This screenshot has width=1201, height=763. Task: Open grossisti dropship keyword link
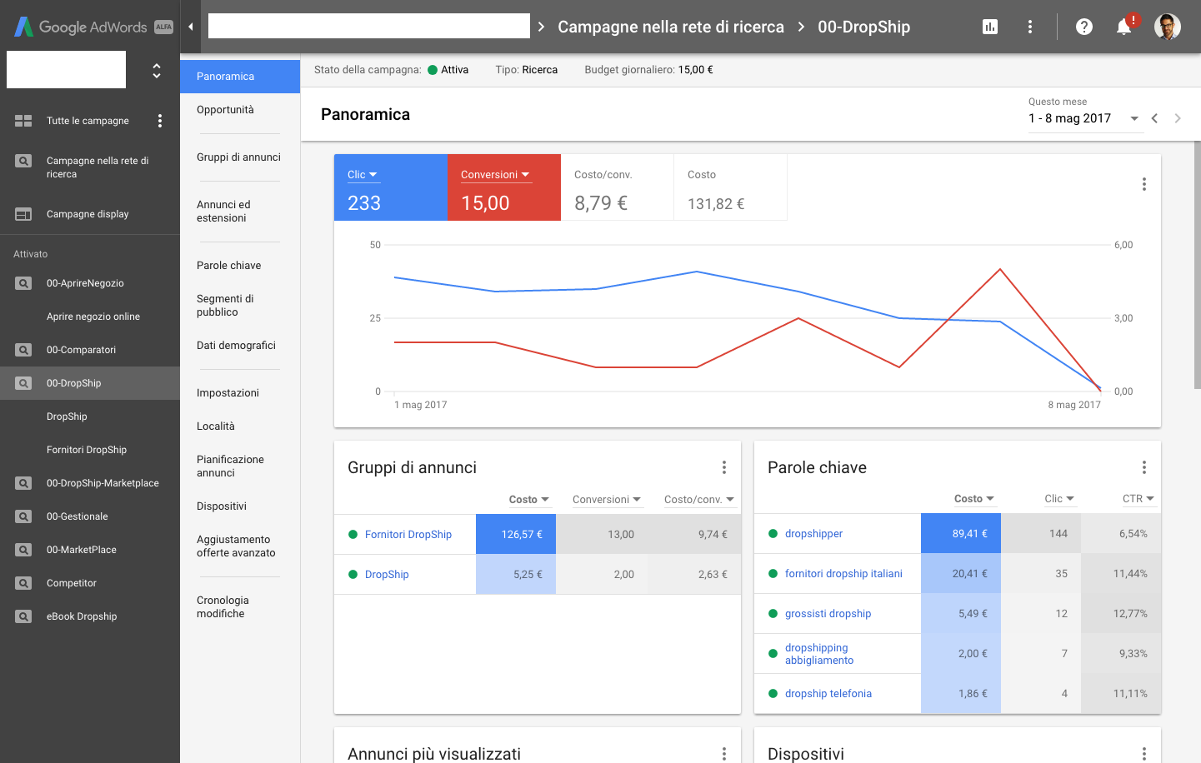coord(828,614)
